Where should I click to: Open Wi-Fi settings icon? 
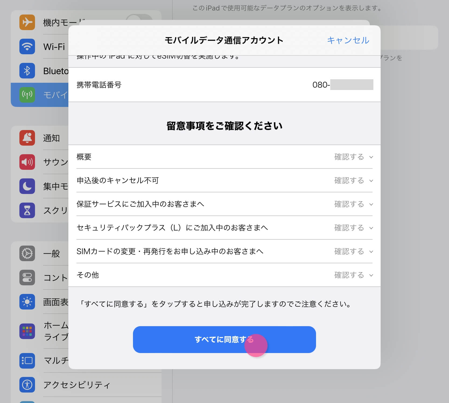pyautogui.click(x=27, y=46)
